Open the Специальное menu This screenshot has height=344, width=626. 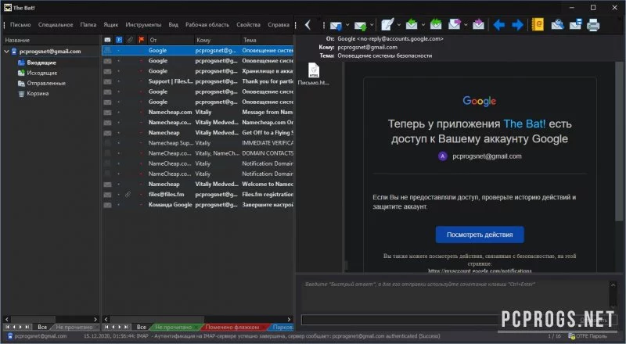point(56,25)
